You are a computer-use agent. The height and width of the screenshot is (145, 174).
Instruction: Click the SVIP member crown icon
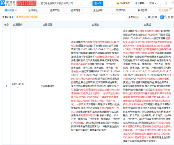pos(118,3)
